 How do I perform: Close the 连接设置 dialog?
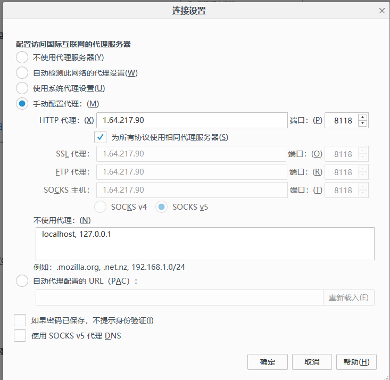click(382, 11)
